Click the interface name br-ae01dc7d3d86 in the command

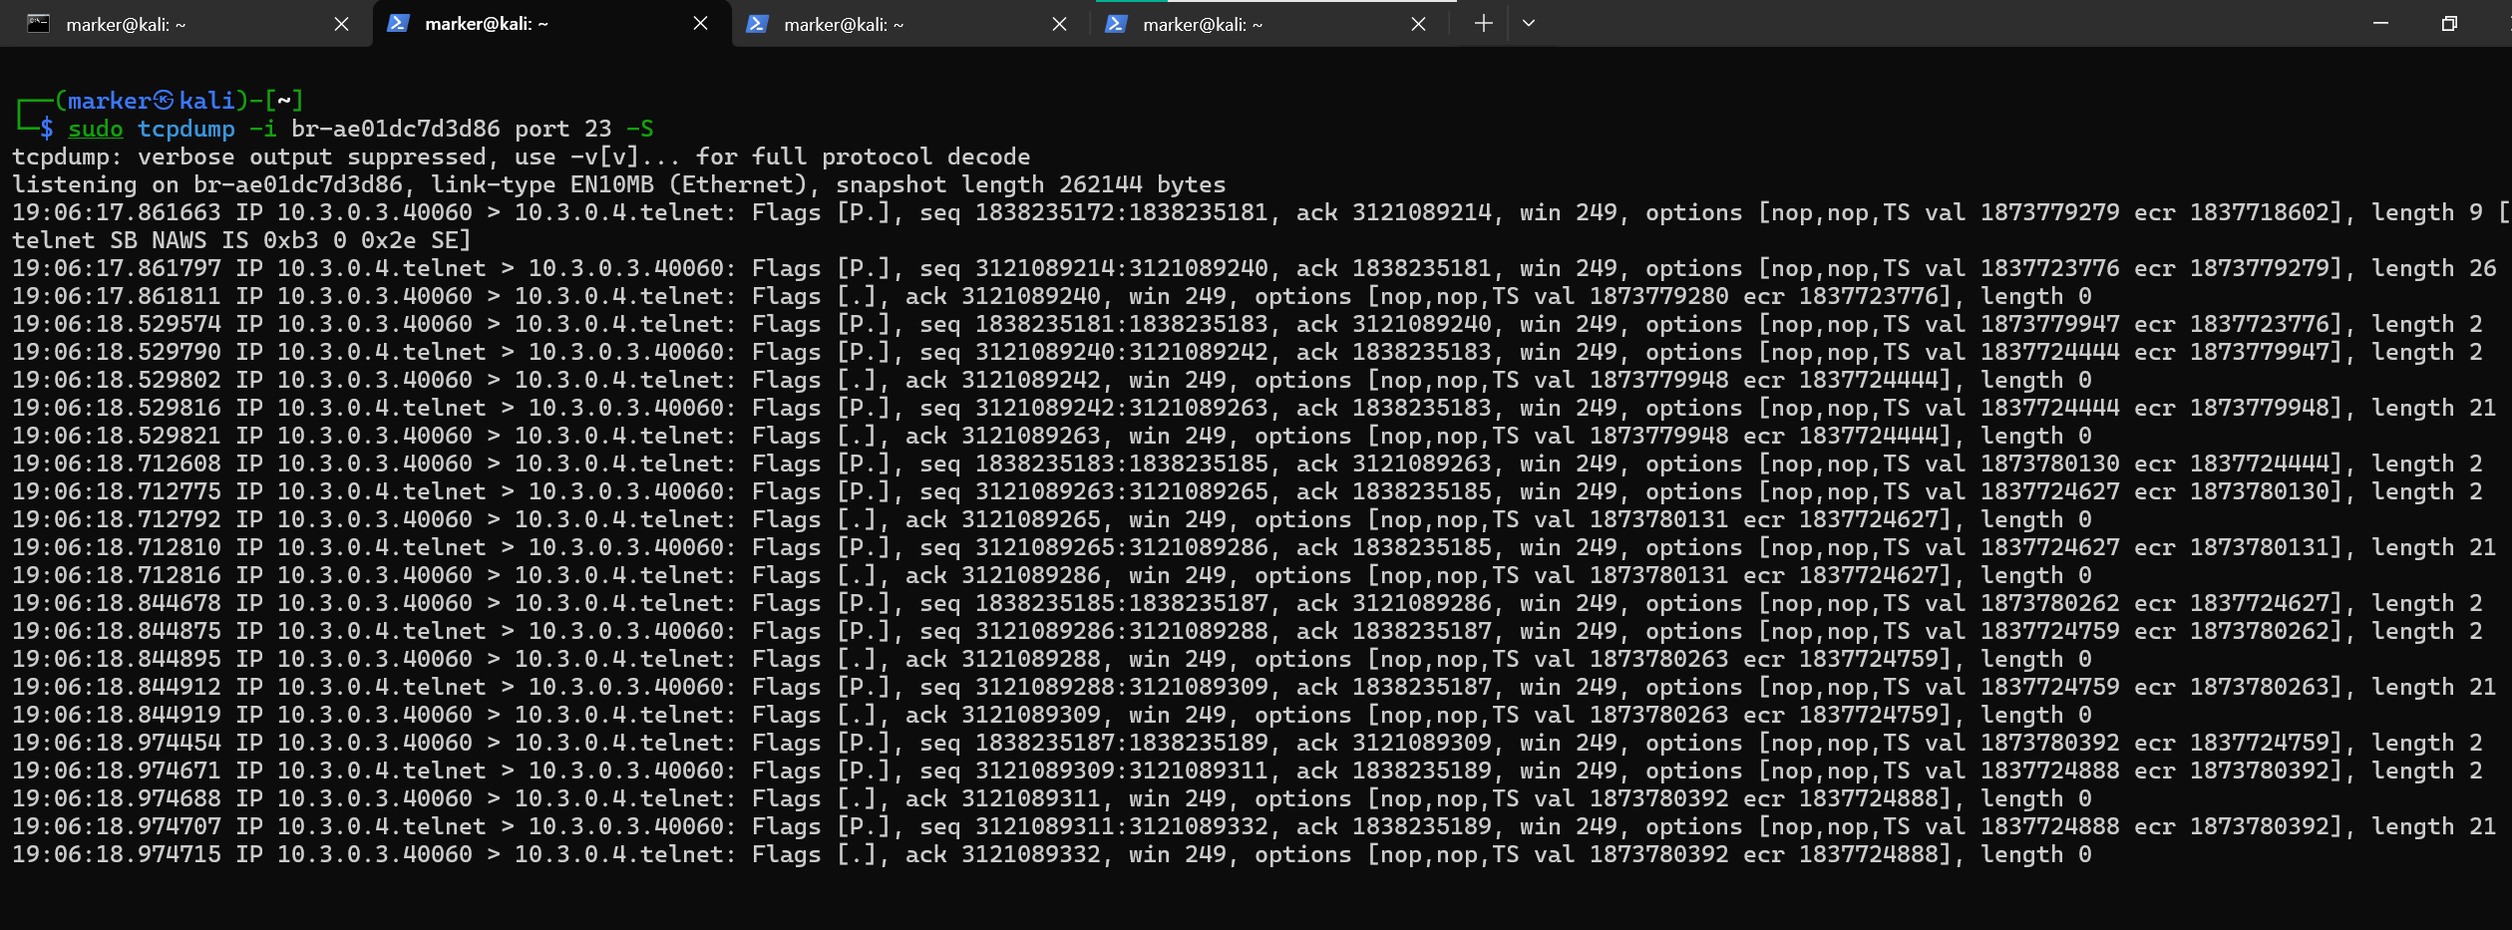pyautogui.click(x=395, y=129)
